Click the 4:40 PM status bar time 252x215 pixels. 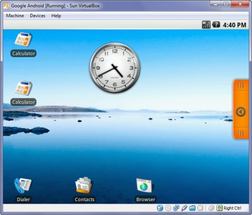pos(235,25)
